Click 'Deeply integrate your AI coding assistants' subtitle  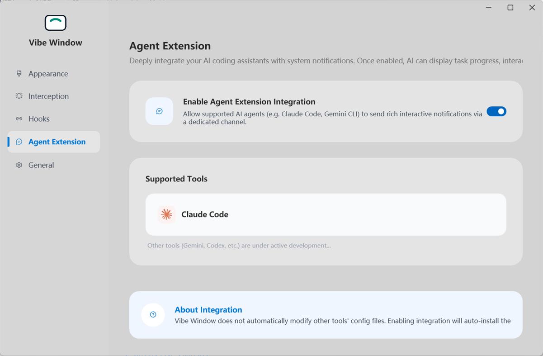point(326,61)
